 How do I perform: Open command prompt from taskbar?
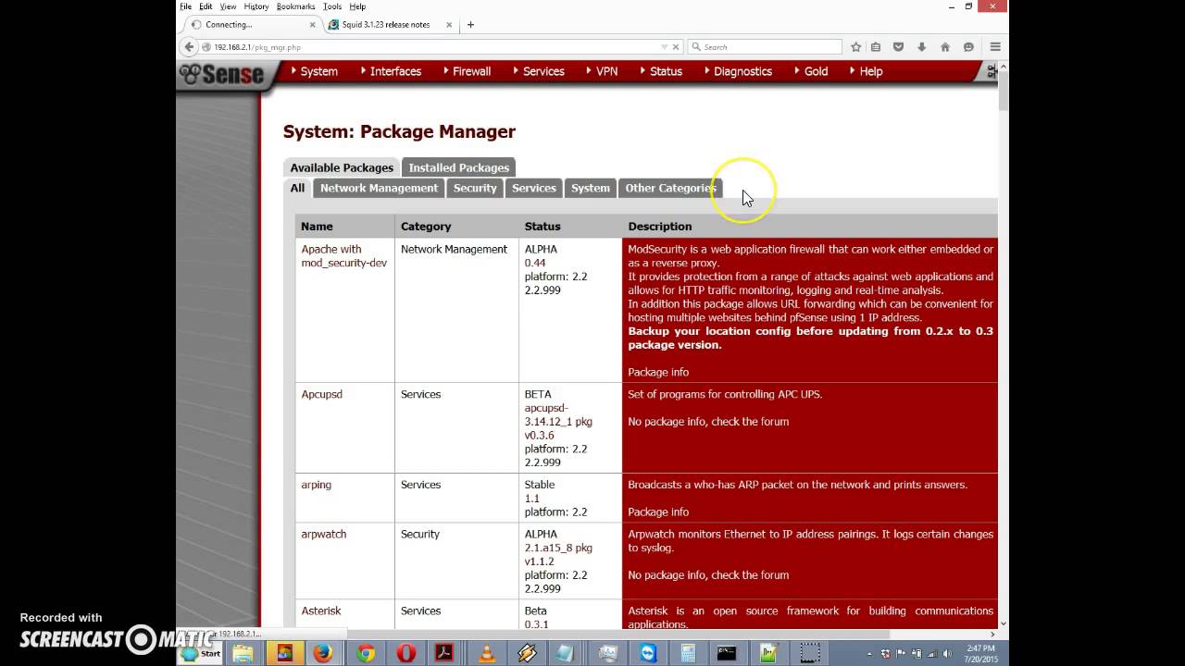(727, 653)
